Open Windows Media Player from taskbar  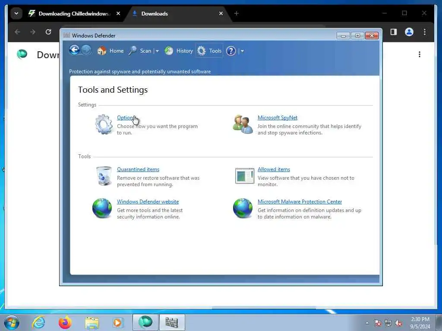pyautogui.click(x=118, y=323)
